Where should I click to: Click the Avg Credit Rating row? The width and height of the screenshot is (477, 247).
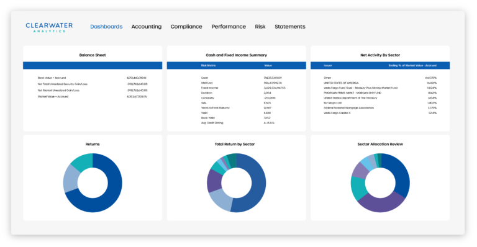tap(238, 123)
